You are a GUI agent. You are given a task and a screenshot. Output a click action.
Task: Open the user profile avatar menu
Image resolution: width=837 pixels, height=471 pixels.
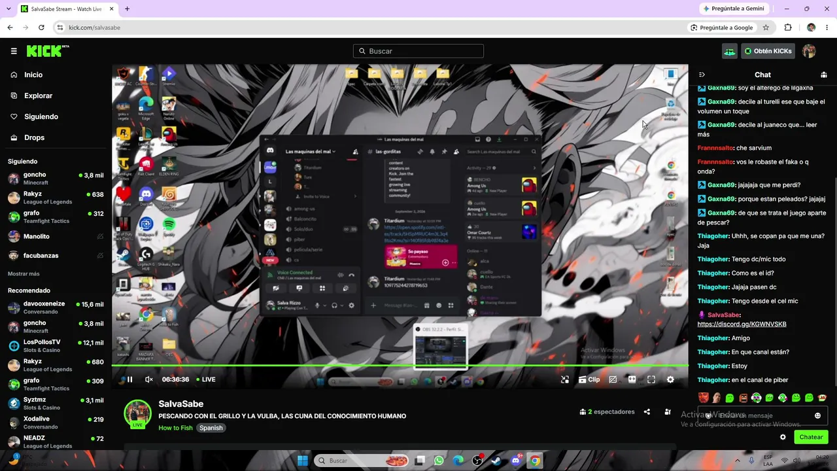tap(809, 51)
